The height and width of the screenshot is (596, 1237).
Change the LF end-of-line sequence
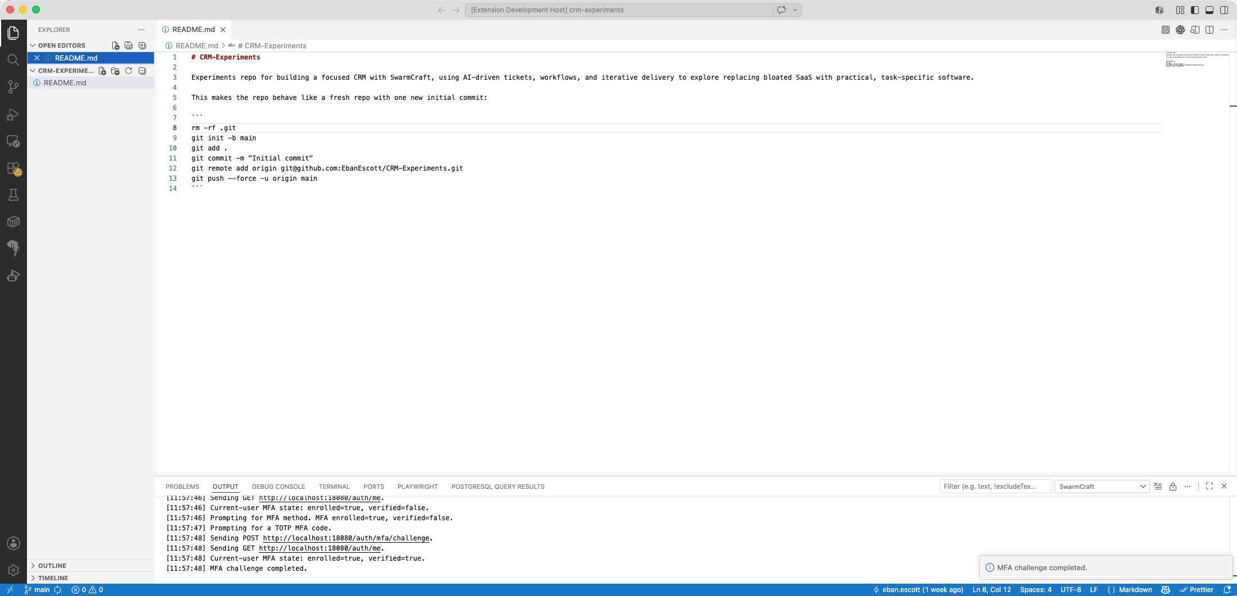tap(1094, 590)
